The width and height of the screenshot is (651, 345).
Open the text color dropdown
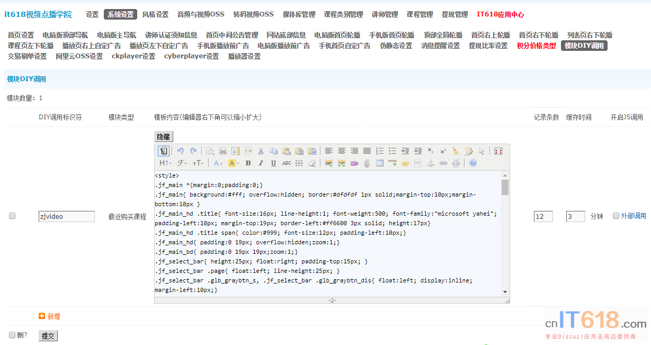click(218, 163)
